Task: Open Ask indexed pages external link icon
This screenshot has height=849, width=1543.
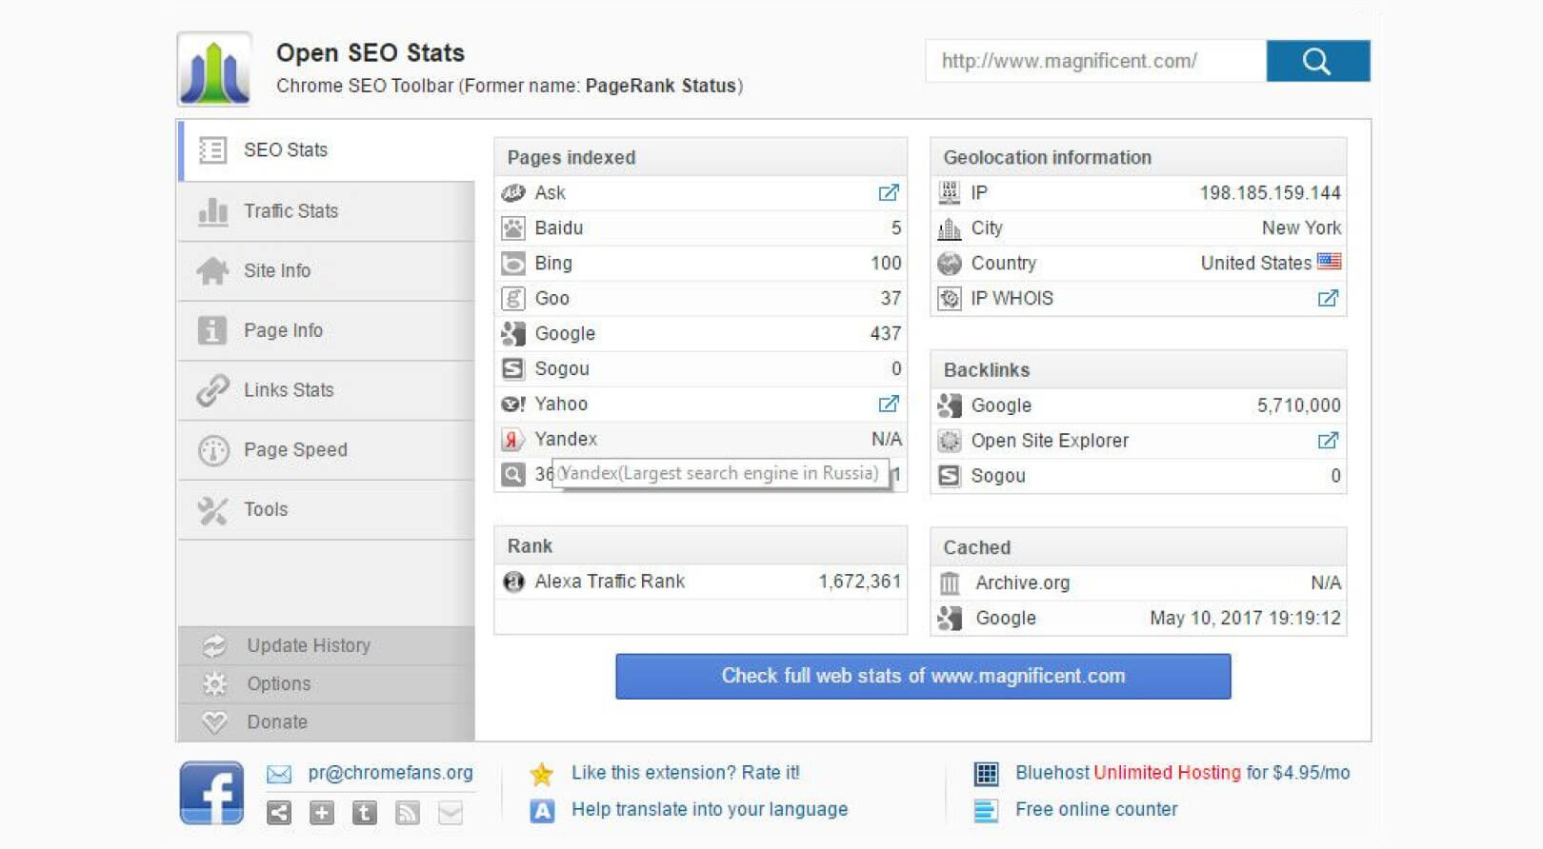Action: pyautogui.click(x=888, y=193)
